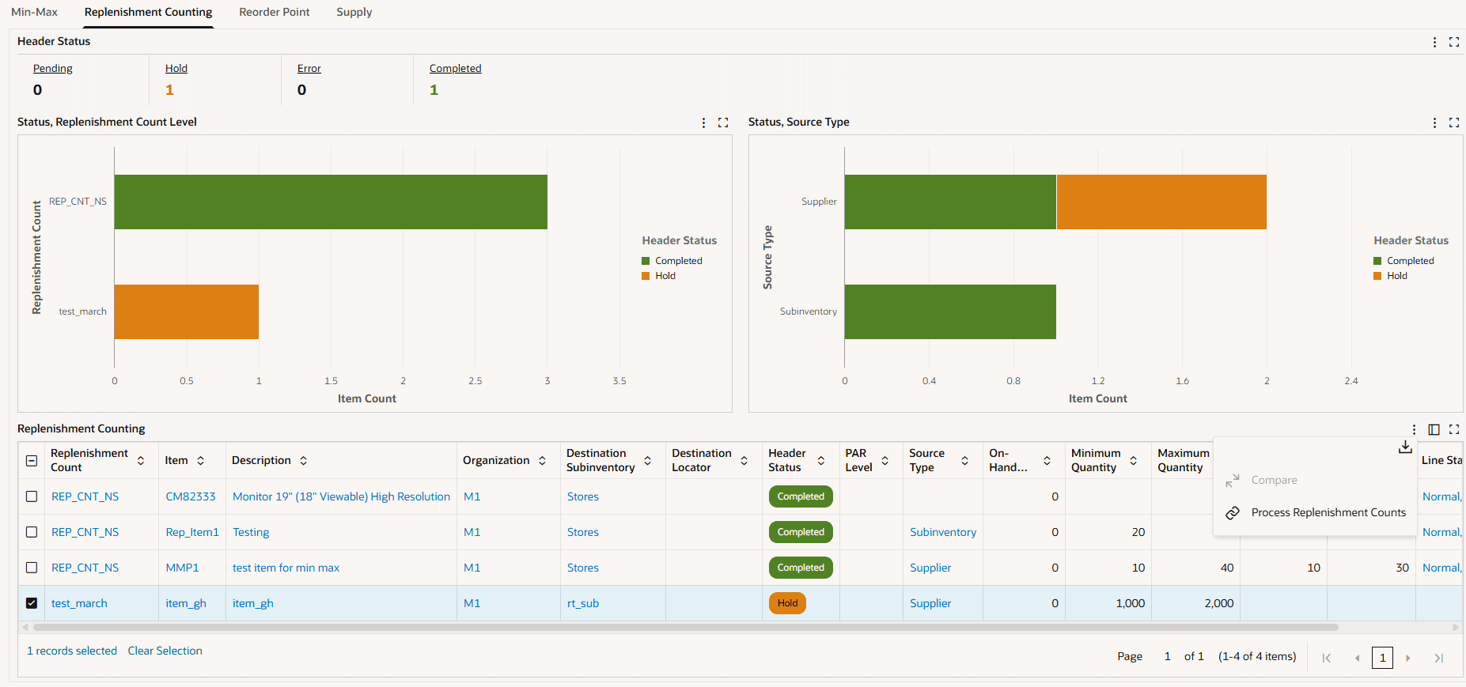This screenshot has height=687, width=1466.
Task: Open the Supply tab
Action: click(x=354, y=12)
